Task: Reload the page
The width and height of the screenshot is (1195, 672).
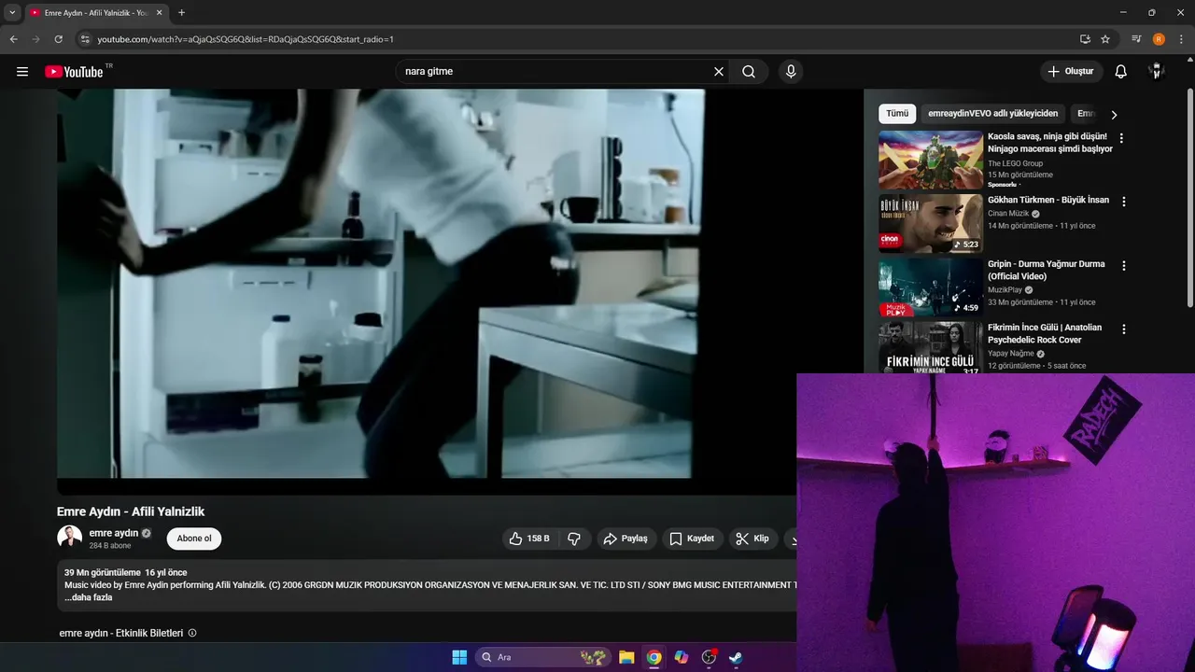Action: 58,39
